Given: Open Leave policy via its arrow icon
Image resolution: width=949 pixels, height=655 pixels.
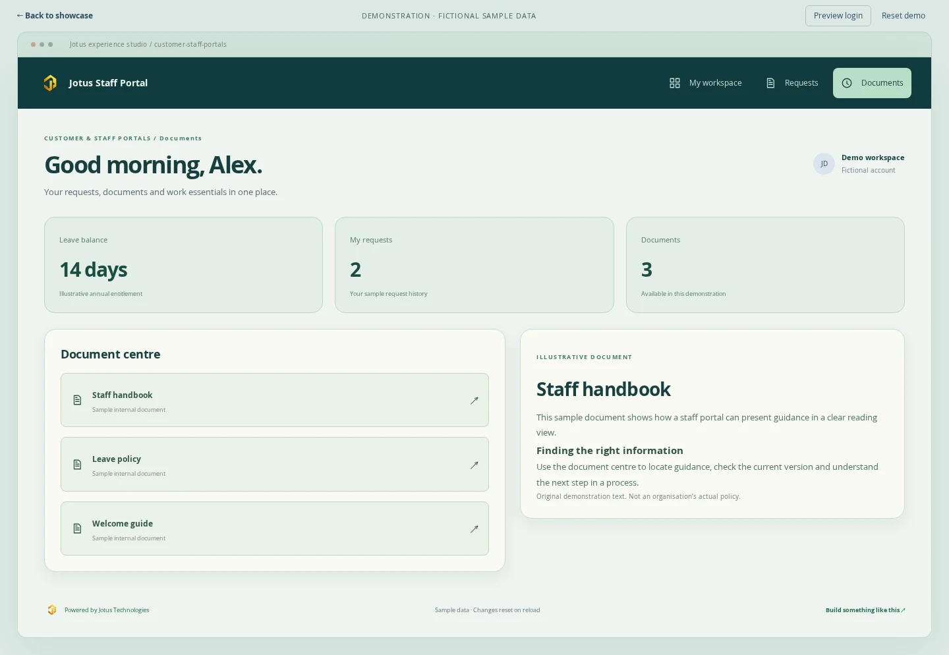Looking at the screenshot, I should pyautogui.click(x=474, y=465).
